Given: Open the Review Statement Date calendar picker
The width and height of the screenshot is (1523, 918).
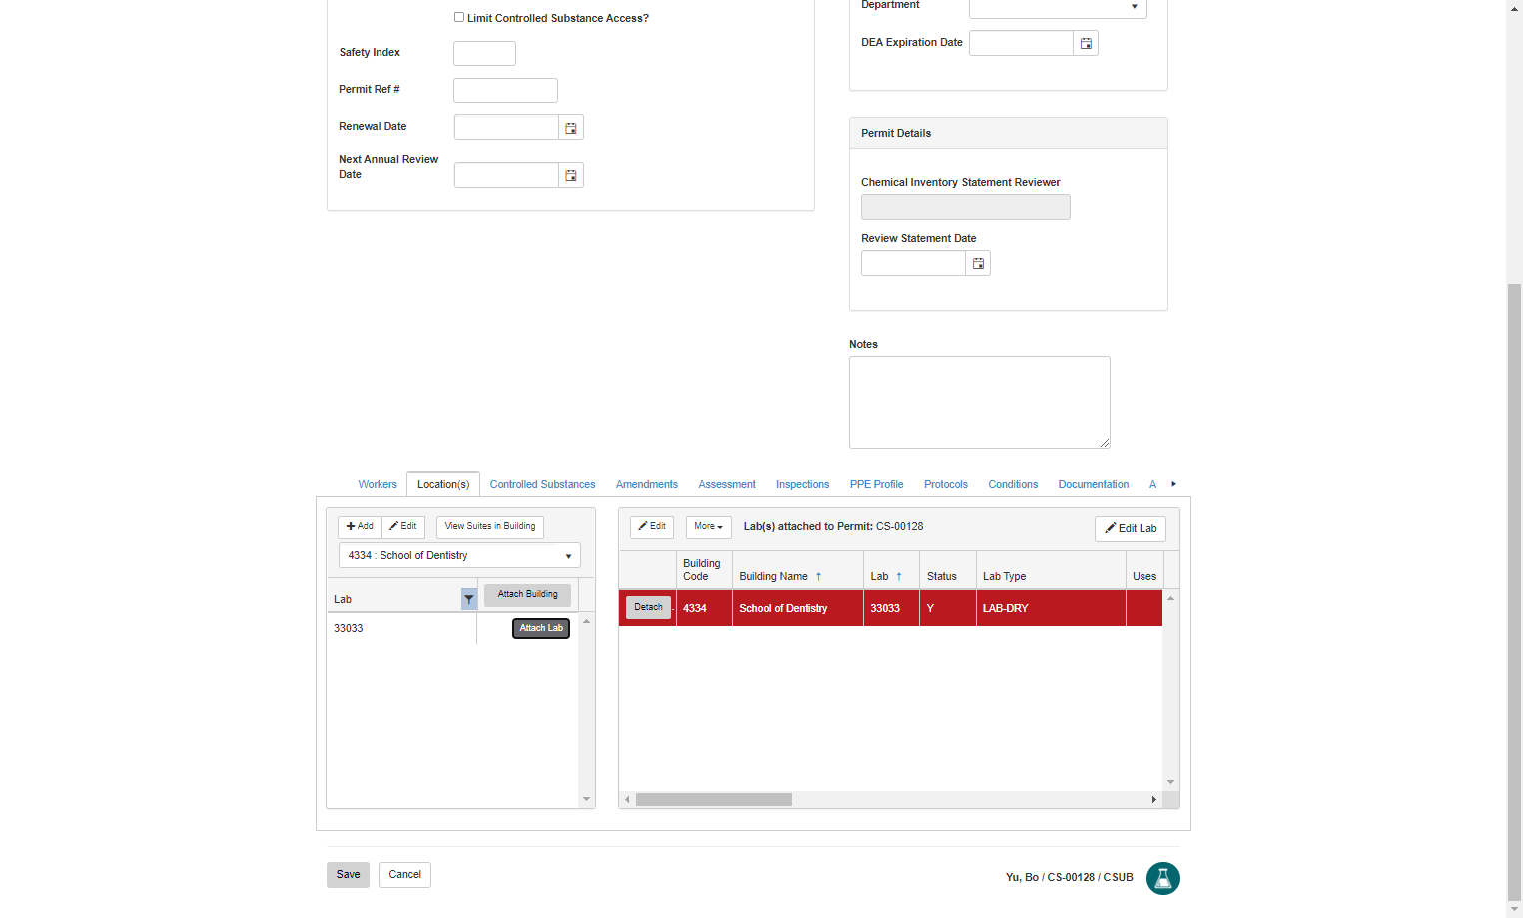Looking at the screenshot, I should tap(978, 264).
